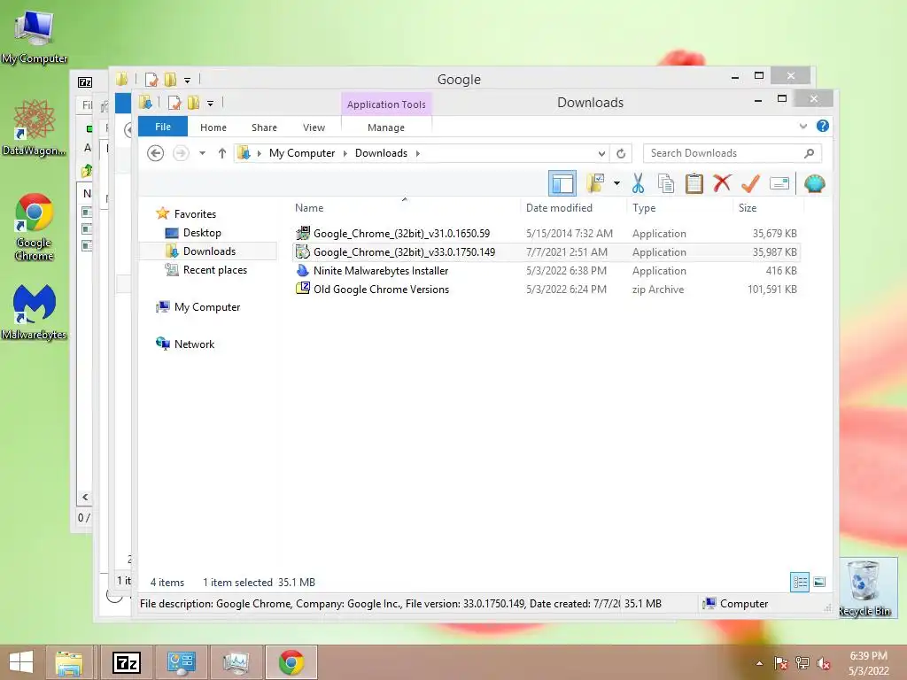
Task: Open the View ribbon tab
Action: tap(314, 127)
